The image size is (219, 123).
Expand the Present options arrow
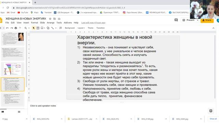198,20
